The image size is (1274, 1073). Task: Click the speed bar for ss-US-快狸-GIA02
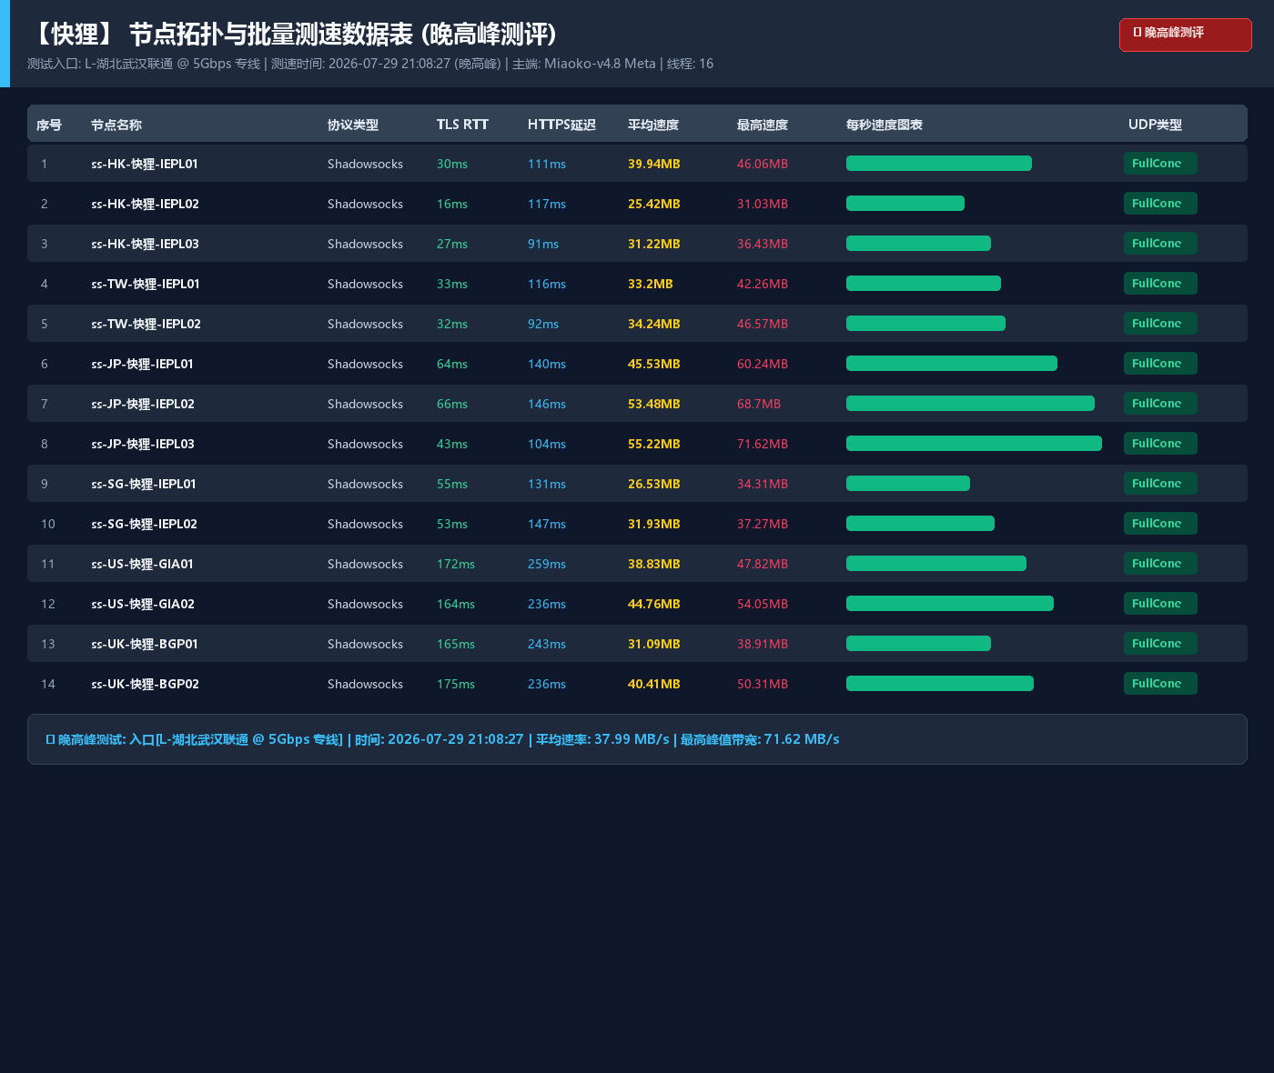pos(950,604)
